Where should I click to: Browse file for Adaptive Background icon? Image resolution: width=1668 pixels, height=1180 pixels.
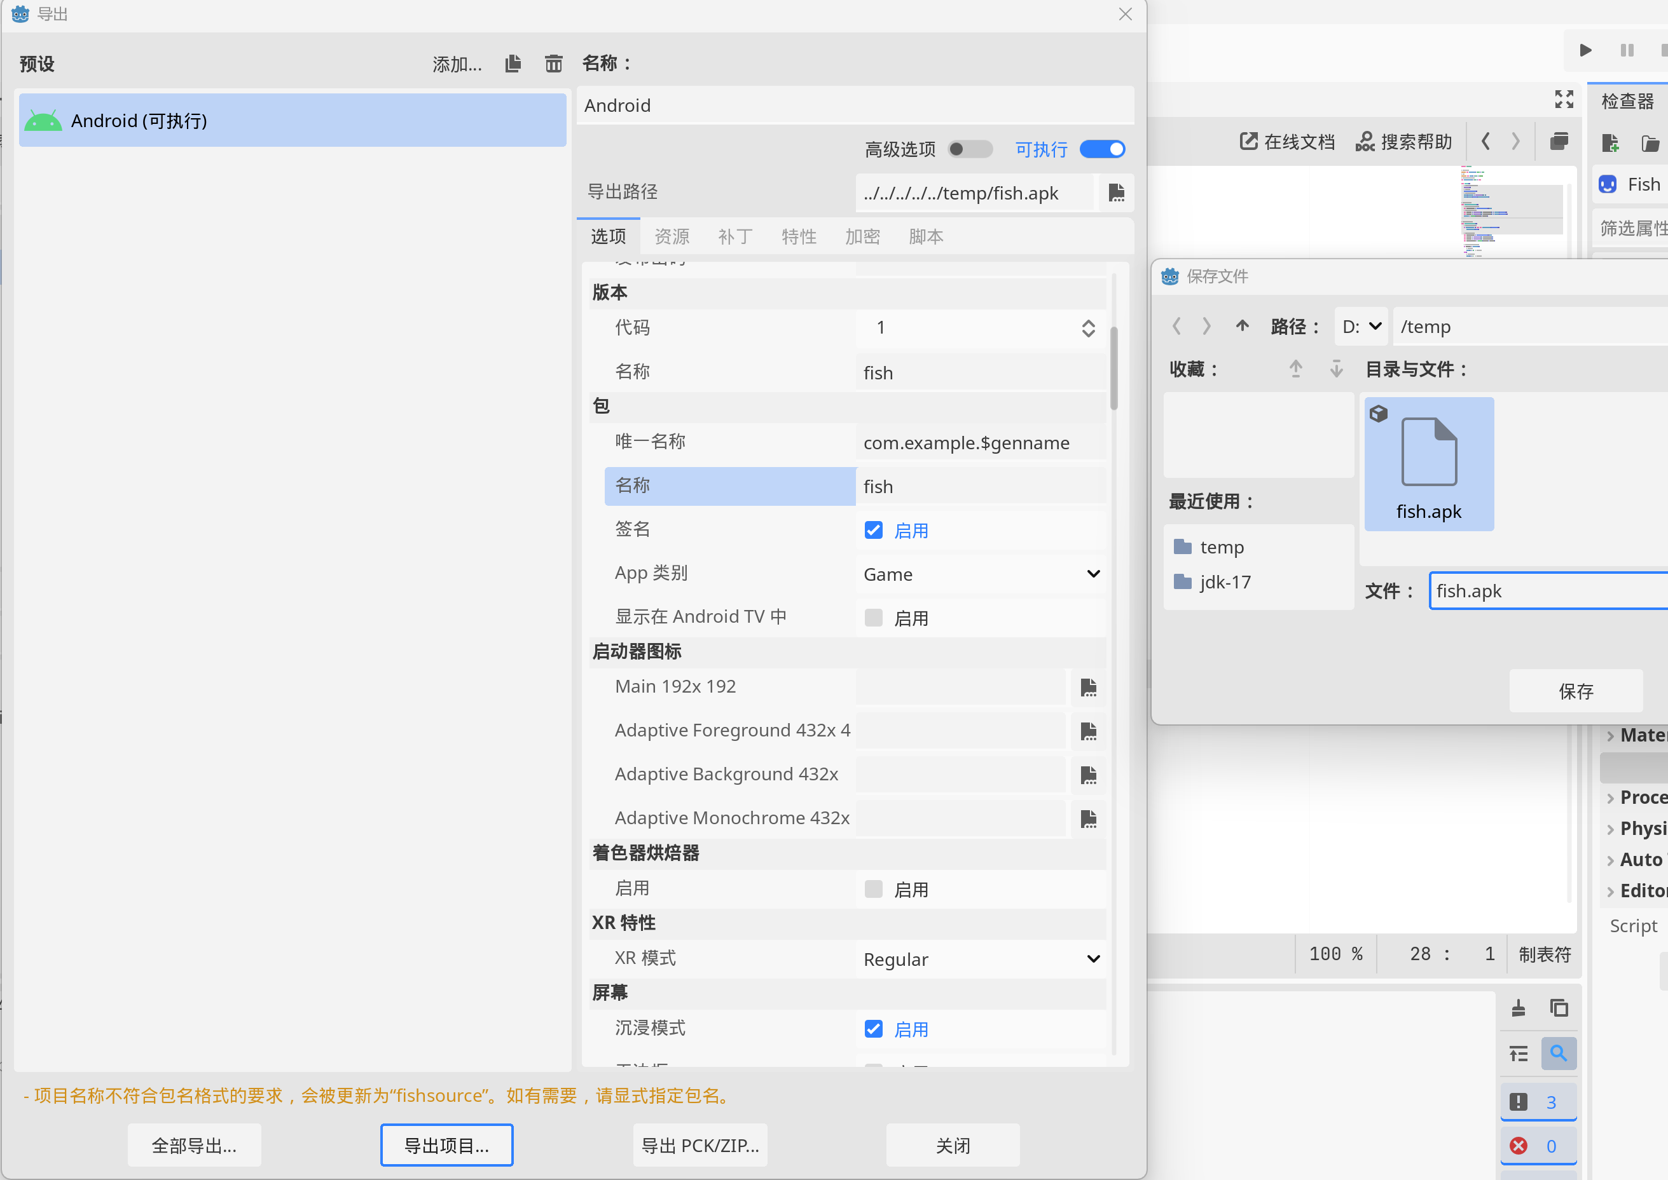pyautogui.click(x=1088, y=775)
